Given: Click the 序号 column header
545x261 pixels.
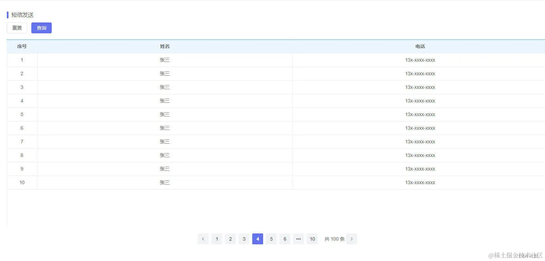Looking at the screenshot, I should (x=22, y=46).
